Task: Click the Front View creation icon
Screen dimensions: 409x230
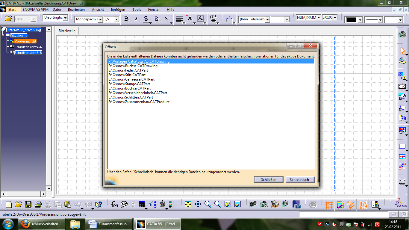Action: click(x=402, y=76)
